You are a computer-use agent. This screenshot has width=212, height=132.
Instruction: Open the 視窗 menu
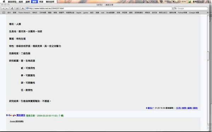[x=41, y=2]
